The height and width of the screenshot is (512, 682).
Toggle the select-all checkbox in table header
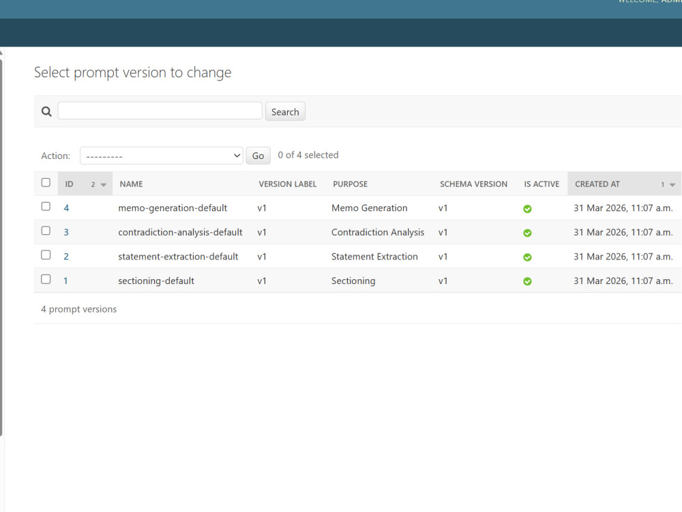point(46,182)
